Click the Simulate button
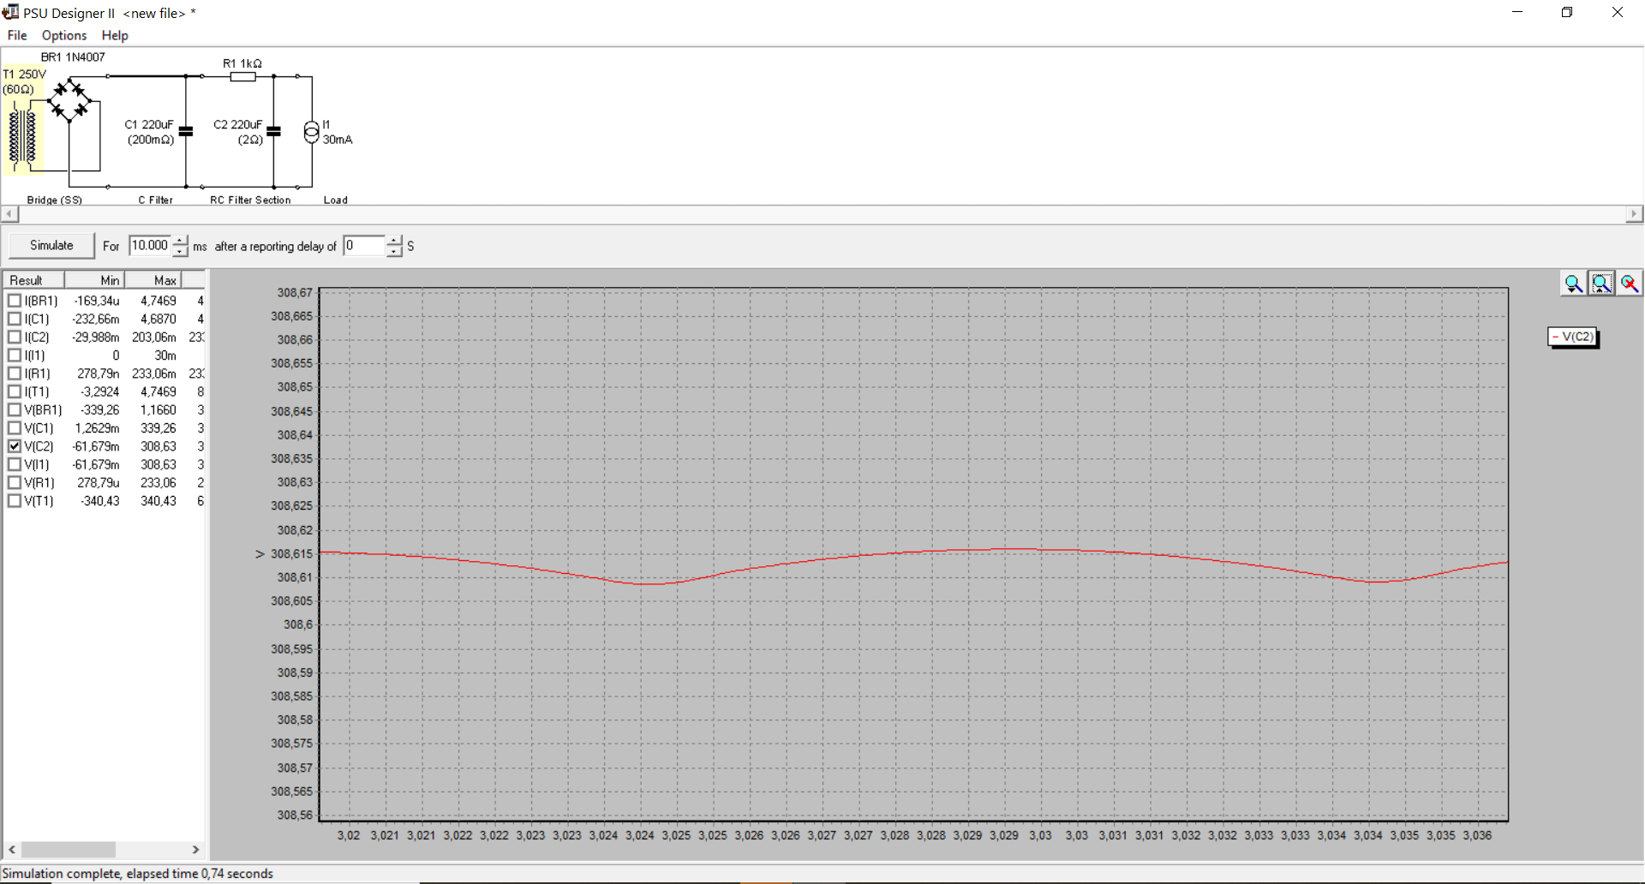Viewport: 1645px width, 884px height. (51, 246)
